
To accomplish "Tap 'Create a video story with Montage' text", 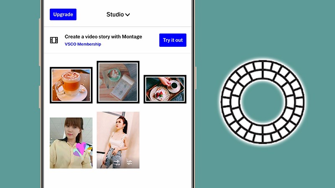I will pos(103,37).
